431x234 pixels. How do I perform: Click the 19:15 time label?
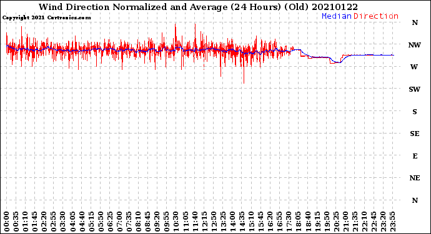point(317,222)
